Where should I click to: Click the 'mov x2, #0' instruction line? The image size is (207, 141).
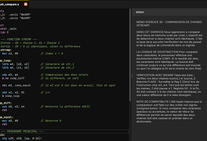tap(10, 53)
